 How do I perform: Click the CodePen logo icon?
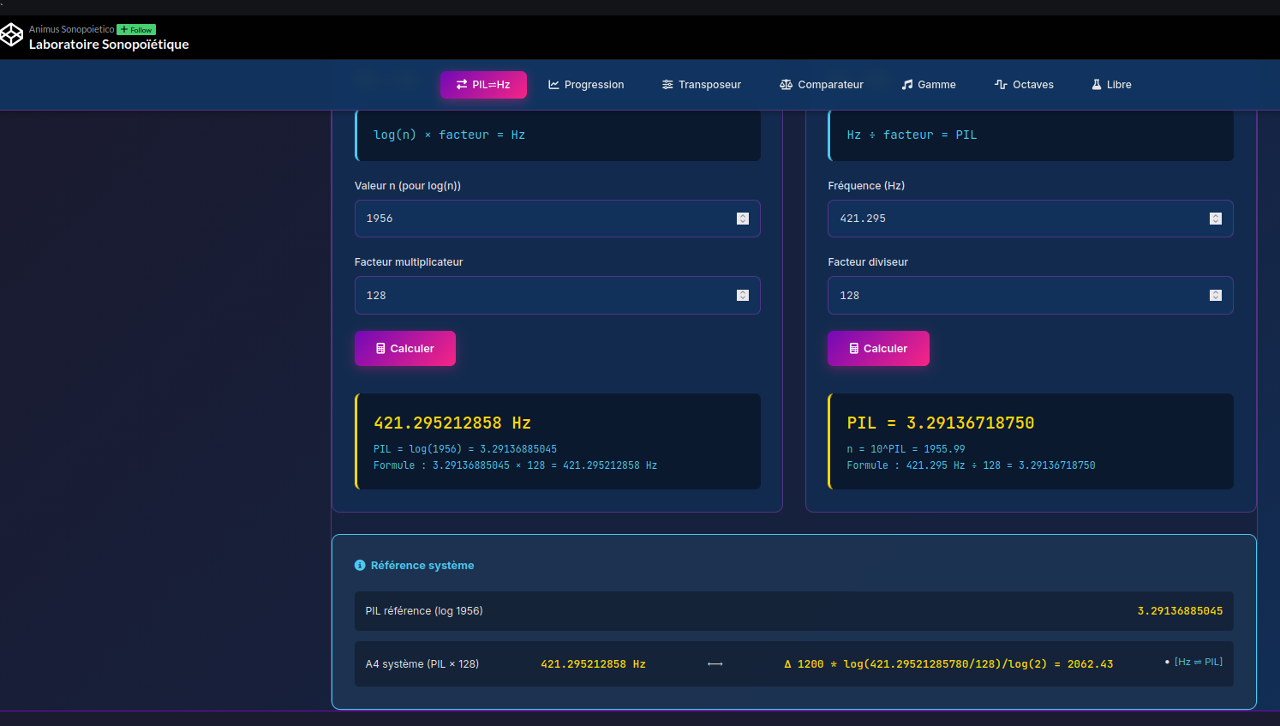click(11, 35)
